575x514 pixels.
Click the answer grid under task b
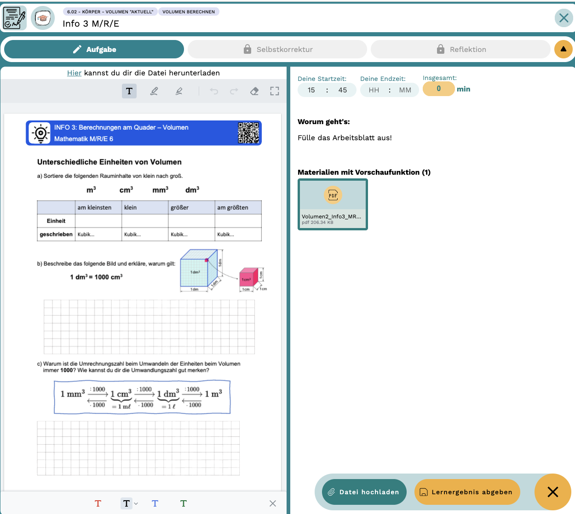click(149, 327)
